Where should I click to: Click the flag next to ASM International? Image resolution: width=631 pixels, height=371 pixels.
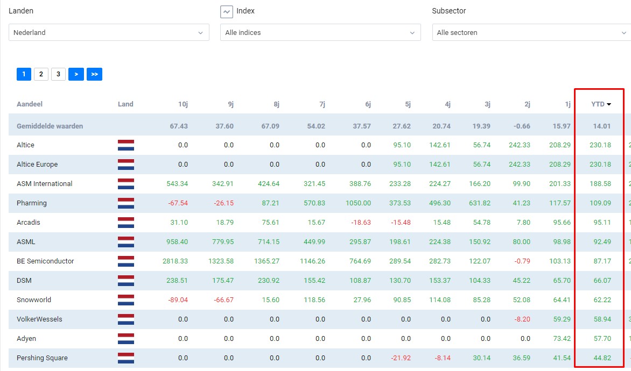tap(126, 184)
